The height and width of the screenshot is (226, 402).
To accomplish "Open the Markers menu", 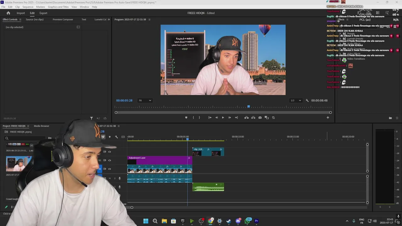I will click(x=41, y=7).
